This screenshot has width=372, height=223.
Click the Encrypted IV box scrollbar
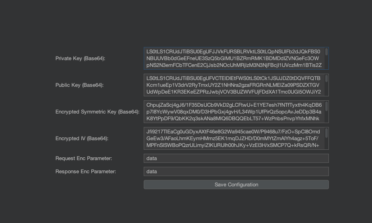(326, 132)
